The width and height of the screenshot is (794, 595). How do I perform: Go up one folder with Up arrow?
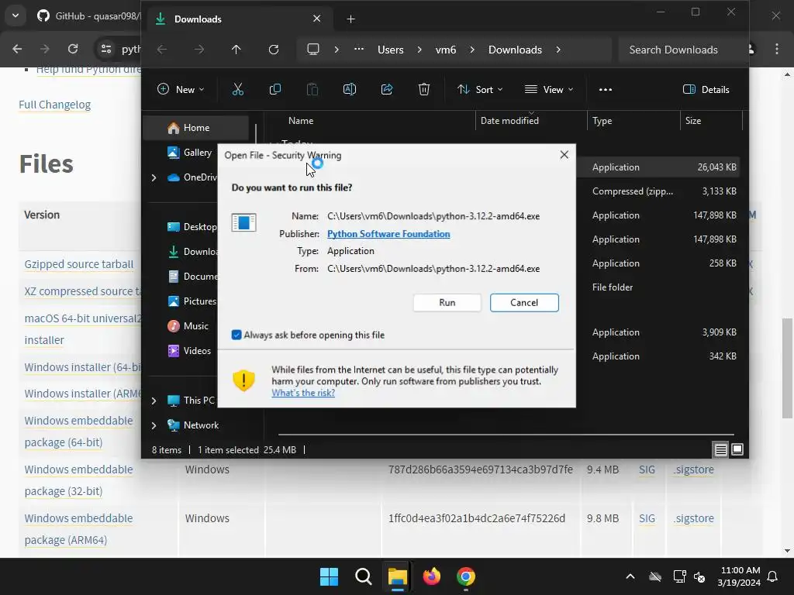pyautogui.click(x=236, y=50)
